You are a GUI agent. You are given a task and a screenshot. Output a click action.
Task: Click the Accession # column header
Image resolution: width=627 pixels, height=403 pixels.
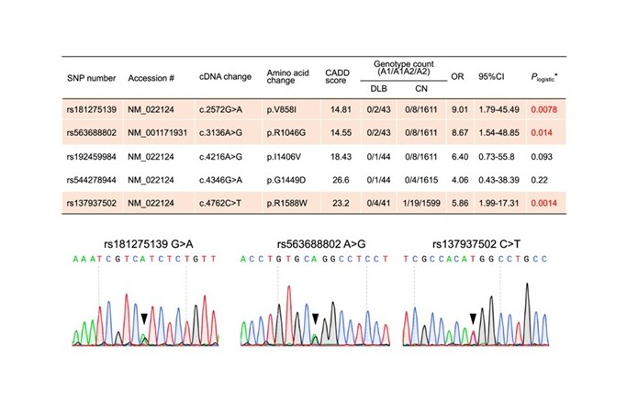click(151, 78)
